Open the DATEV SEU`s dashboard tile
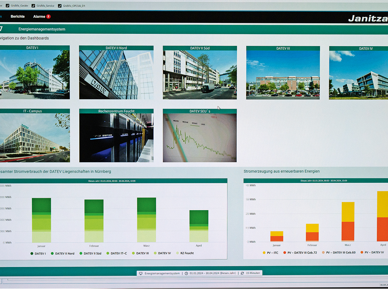The height and width of the screenshot is (291, 388). pos(200,136)
